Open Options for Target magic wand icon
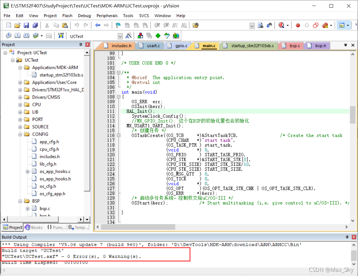The image size is (358, 276). 129,36
